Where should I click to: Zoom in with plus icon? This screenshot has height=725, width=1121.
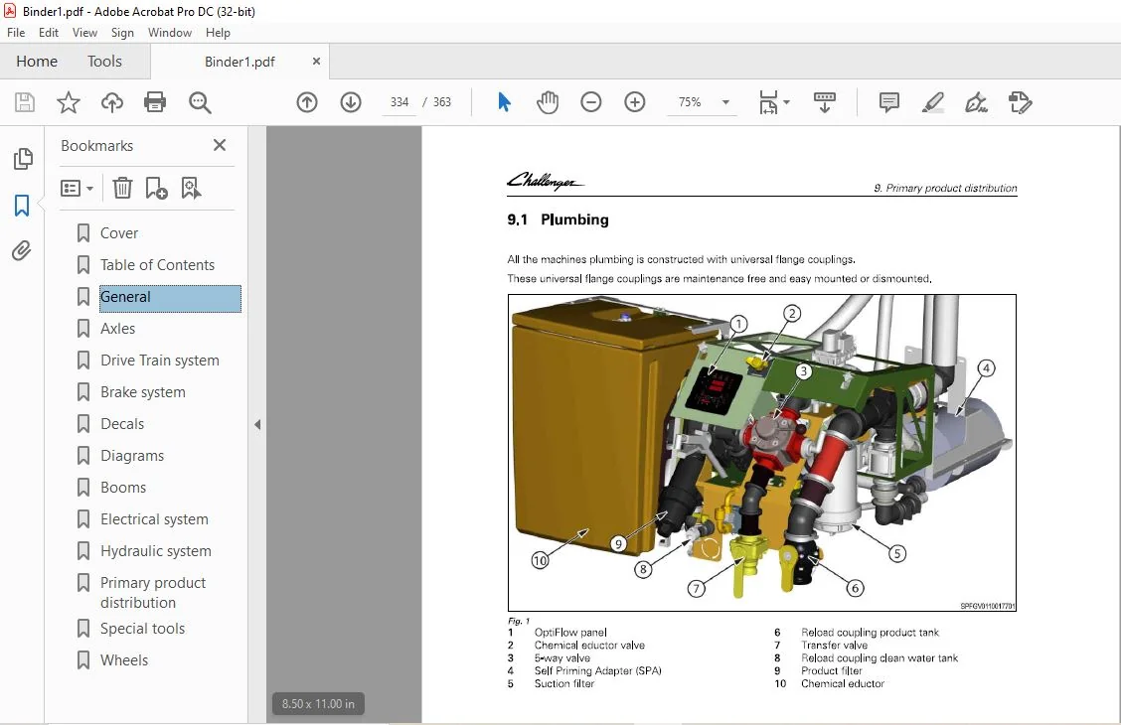point(635,102)
